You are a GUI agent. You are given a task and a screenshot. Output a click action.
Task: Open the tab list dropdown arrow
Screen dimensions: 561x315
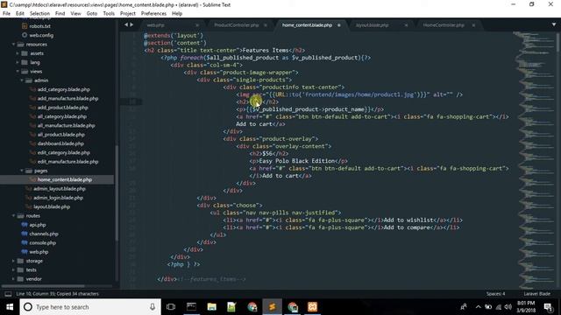[x=554, y=24]
